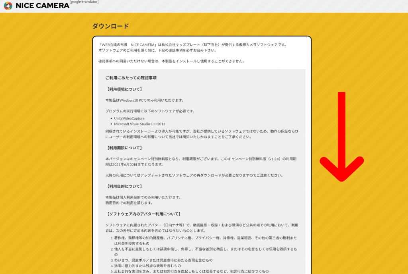Click list item 1 starting "著作権、商標権等"
This screenshot has height=274, width=408.
point(205,241)
